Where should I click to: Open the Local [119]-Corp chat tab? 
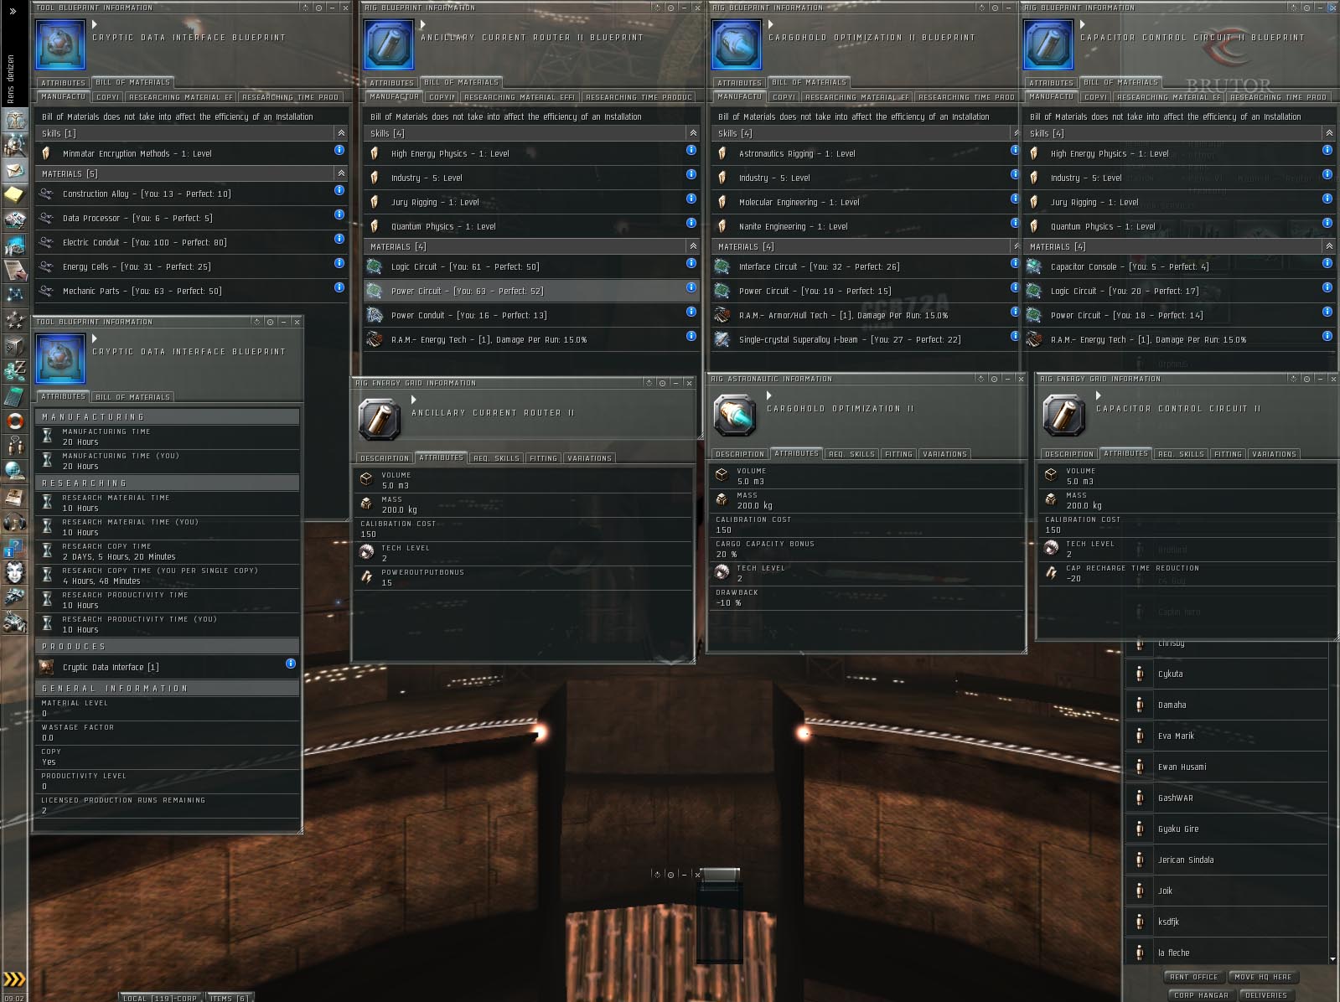point(160,997)
